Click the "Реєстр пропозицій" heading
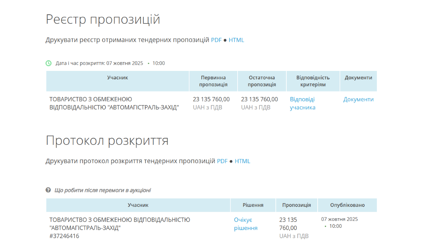This screenshot has width=443, height=248. point(103,19)
